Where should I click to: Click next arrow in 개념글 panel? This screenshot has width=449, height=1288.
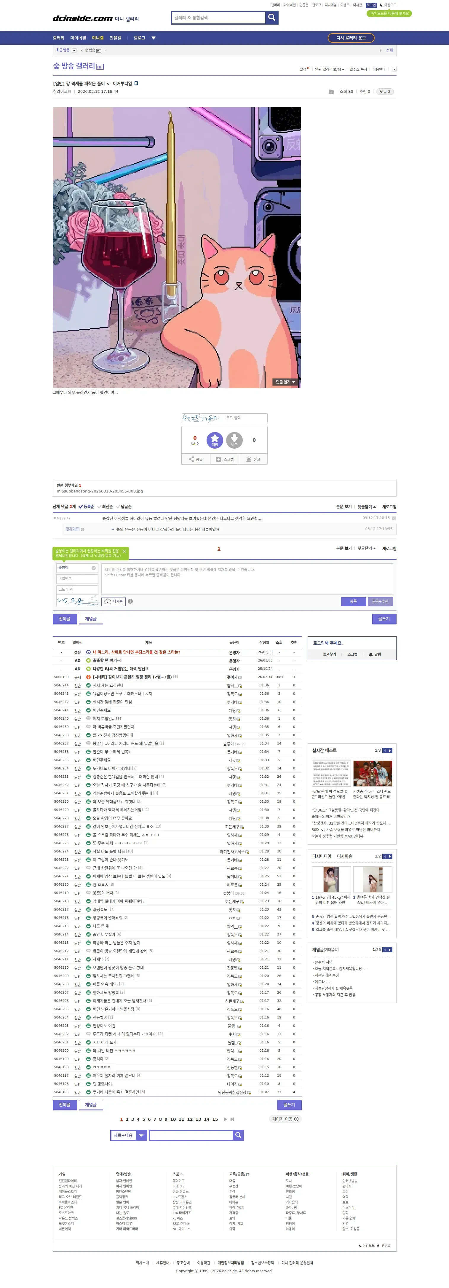390,949
